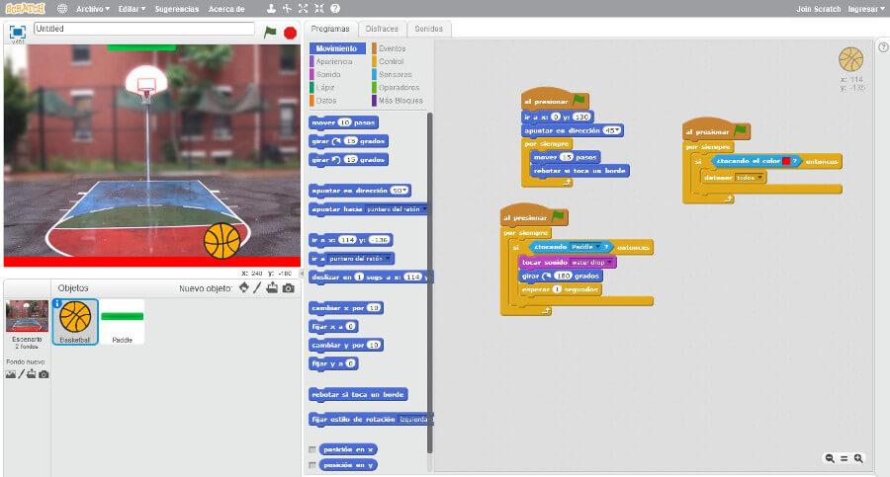Select the Sensores block category
Viewport: 890px width, 477px height.
(x=395, y=74)
